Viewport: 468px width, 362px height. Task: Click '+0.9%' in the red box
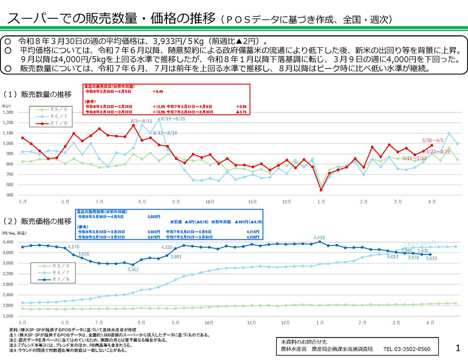pos(241,106)
